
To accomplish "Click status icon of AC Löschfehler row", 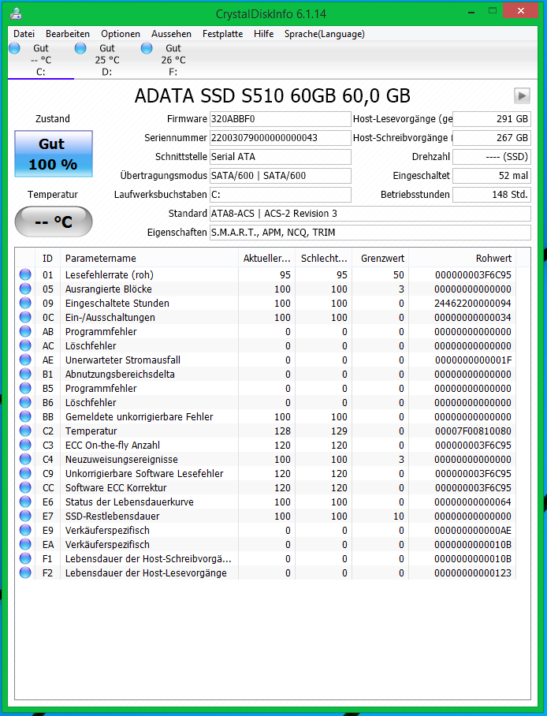I will click(x=25, y=345).
